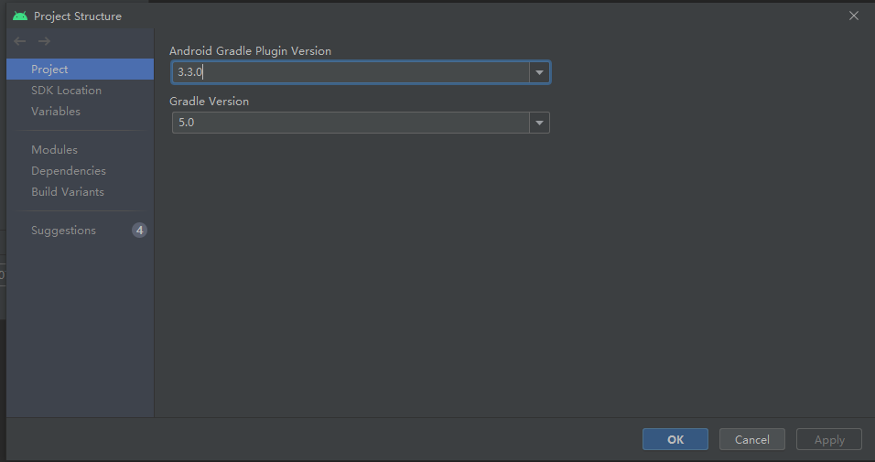The image size is (875, 462).
Task: Select the Build Variants section
Action: coord(68,192)
